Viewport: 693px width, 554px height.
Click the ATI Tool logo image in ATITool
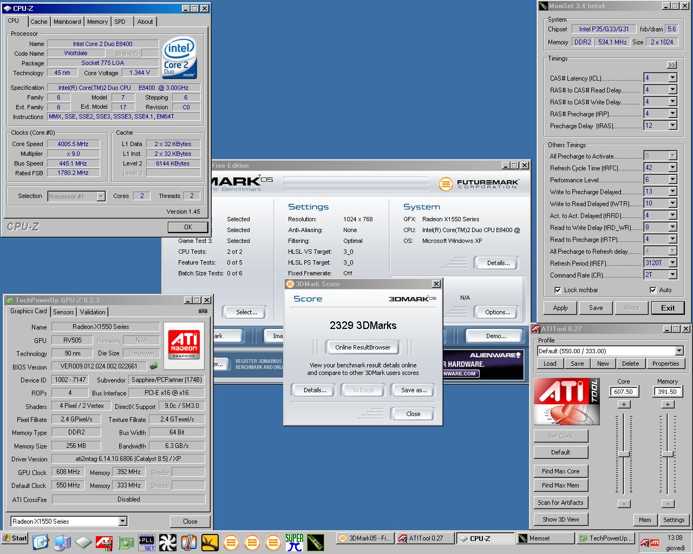(566, 401)
